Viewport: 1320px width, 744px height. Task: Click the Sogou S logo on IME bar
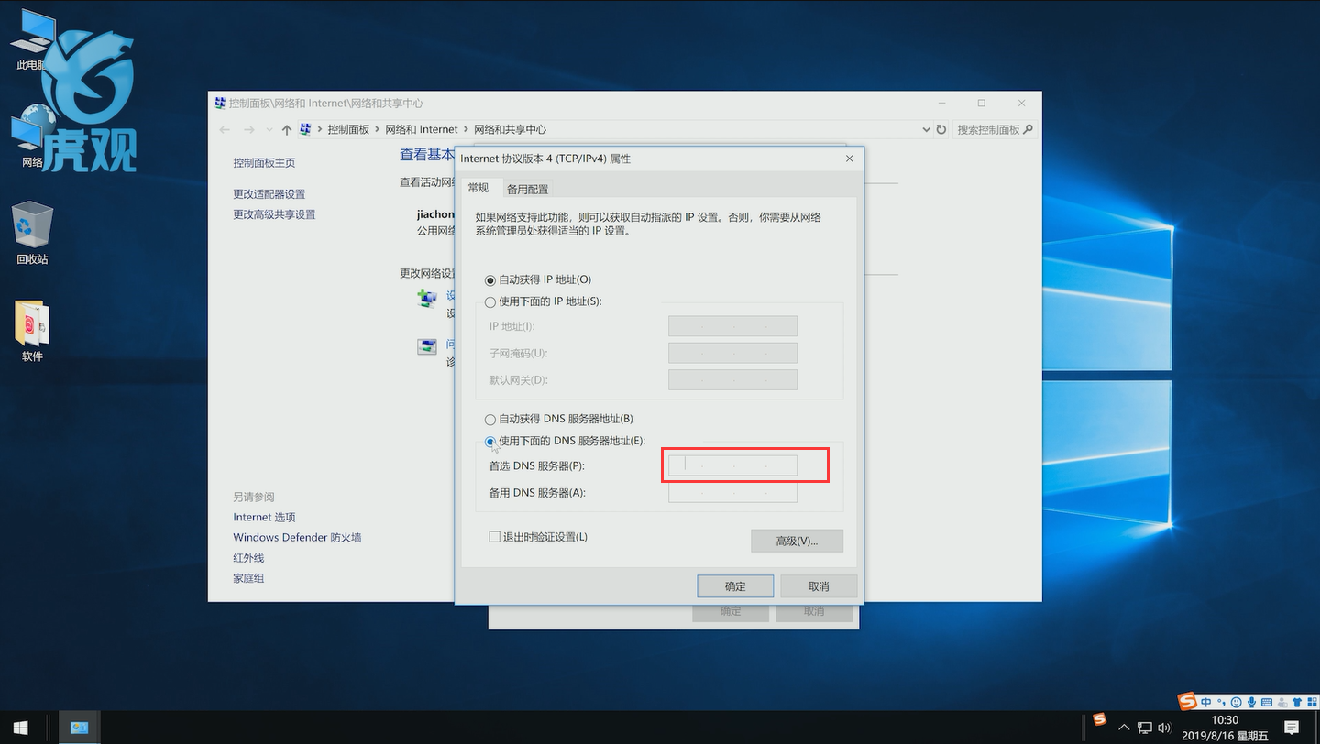(1189, 702)
